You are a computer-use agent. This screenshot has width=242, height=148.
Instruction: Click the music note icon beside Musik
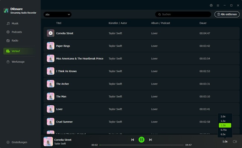coord(8,23)
